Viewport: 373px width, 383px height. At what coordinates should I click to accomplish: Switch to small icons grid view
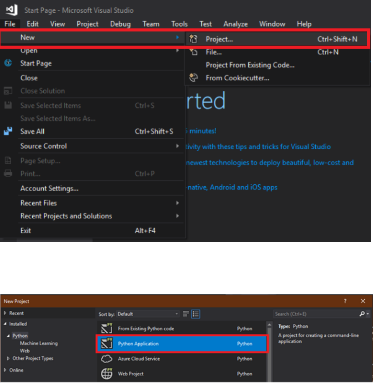186,314
